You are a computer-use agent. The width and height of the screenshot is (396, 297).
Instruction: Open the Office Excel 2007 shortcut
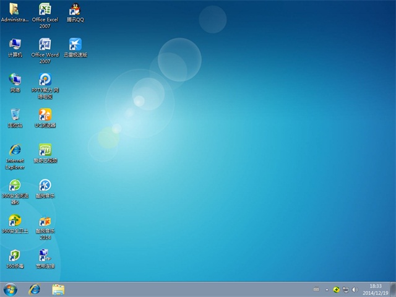(45, 10)
